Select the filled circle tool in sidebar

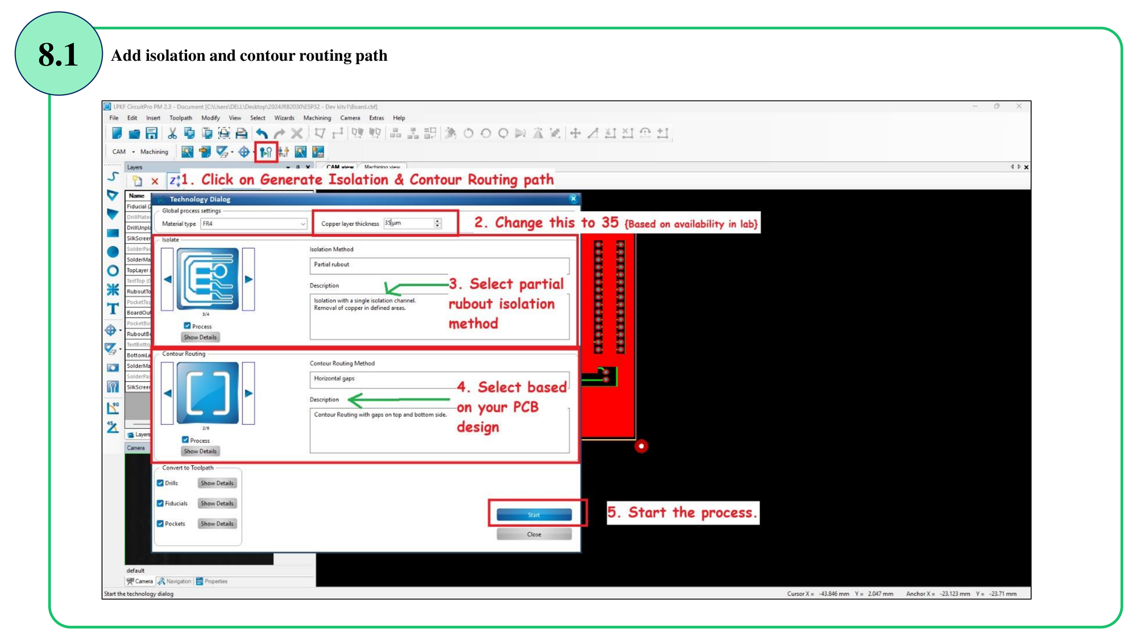click(x=113, y=252)
